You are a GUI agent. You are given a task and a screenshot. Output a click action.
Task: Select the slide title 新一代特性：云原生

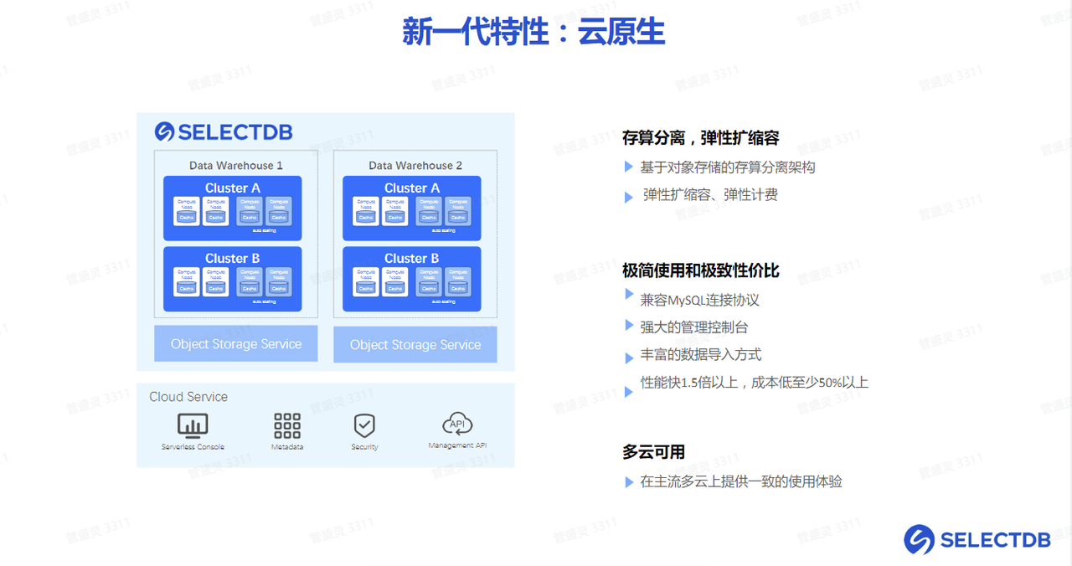point(533,32)
